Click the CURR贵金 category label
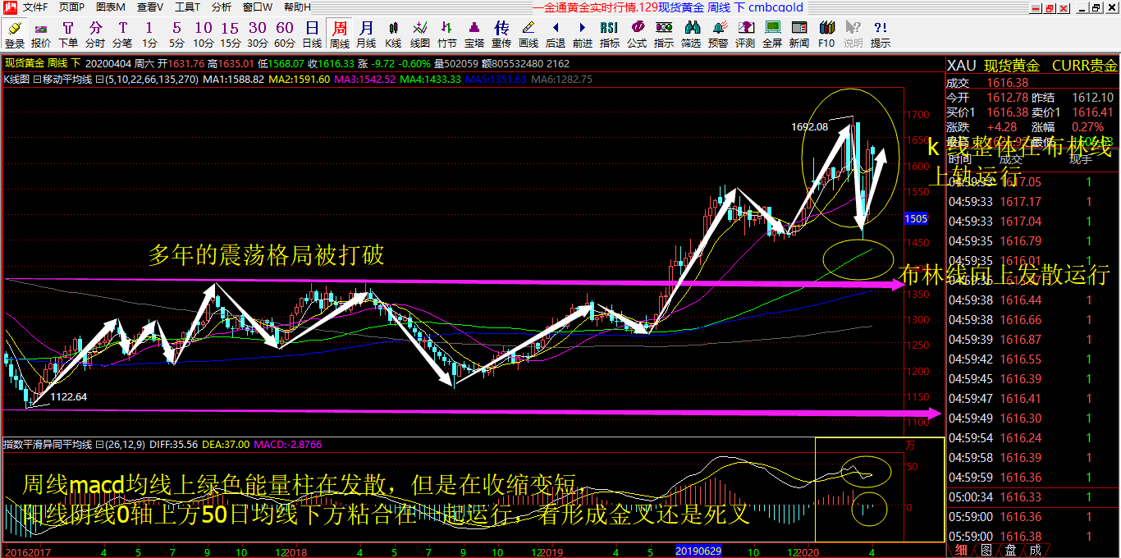 point(1084,66)
